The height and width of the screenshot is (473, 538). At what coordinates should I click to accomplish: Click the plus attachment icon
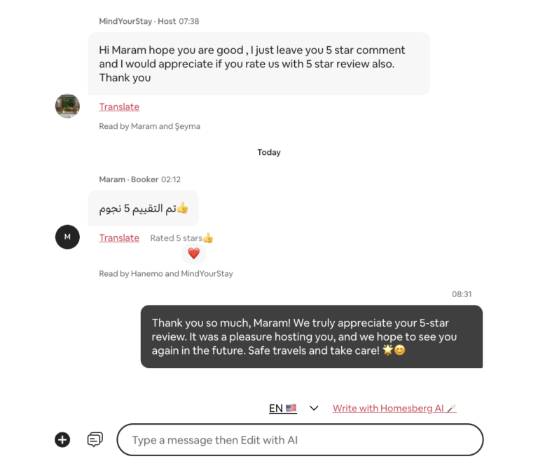[x=62, y=439]
